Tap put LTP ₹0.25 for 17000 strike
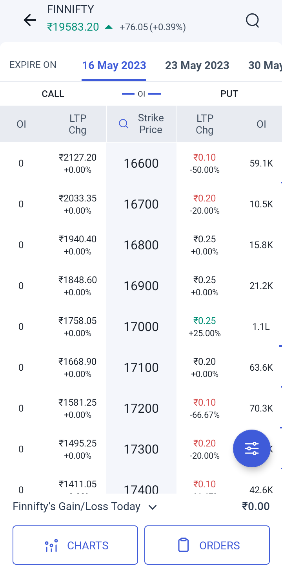This screenshot has width=282, height=569. (204, 321)
